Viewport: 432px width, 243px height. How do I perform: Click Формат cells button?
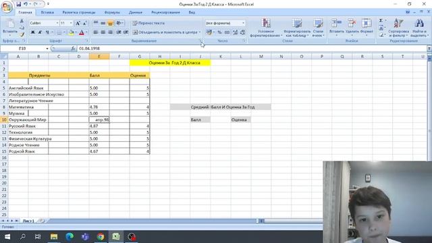[367, 28]
